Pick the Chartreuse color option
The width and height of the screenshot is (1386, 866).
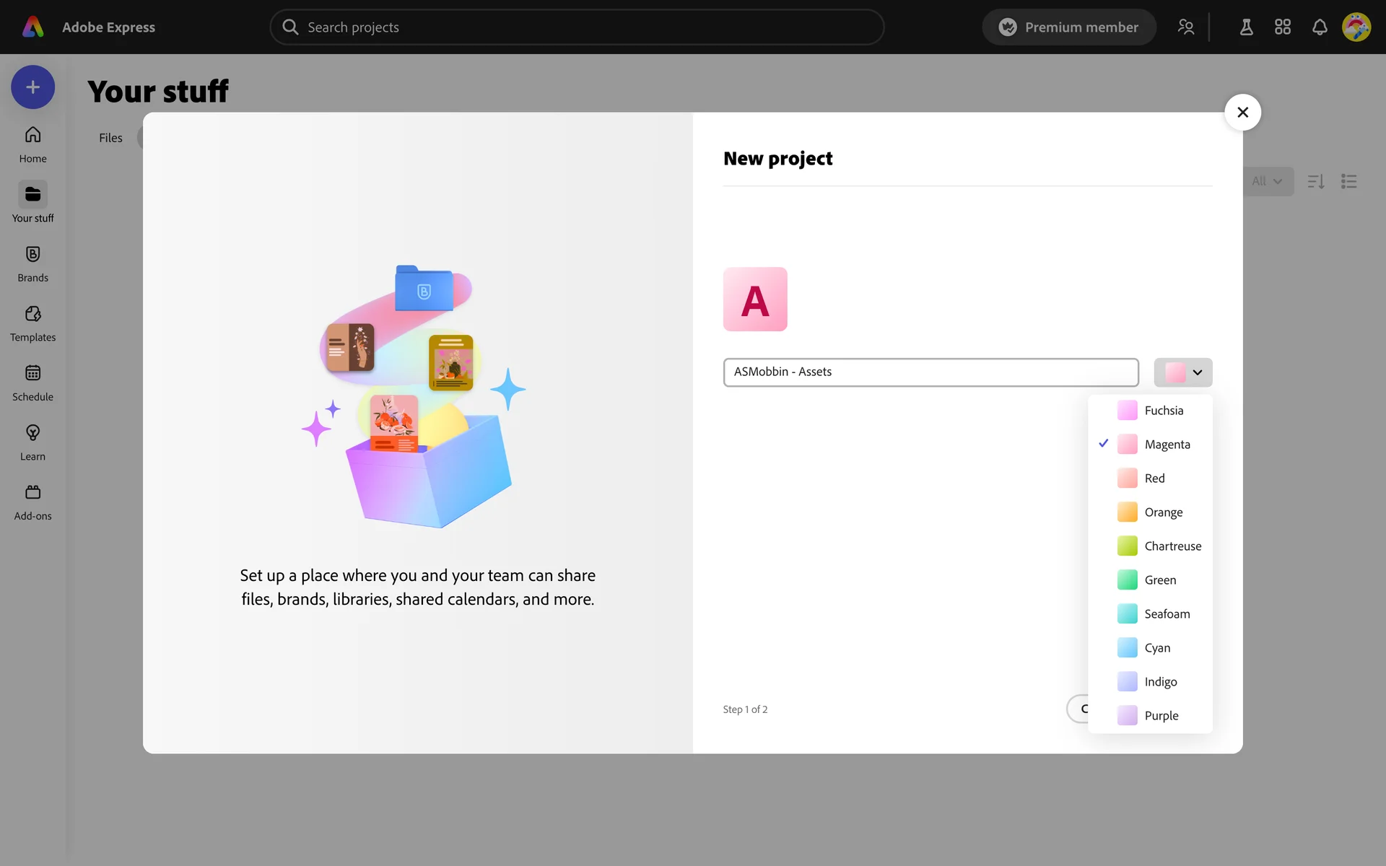tap(1172, 546)
